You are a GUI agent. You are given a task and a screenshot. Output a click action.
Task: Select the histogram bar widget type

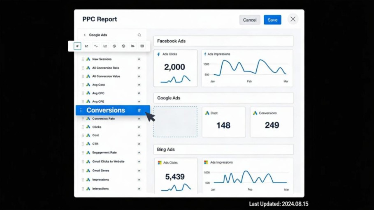(133, 46)
